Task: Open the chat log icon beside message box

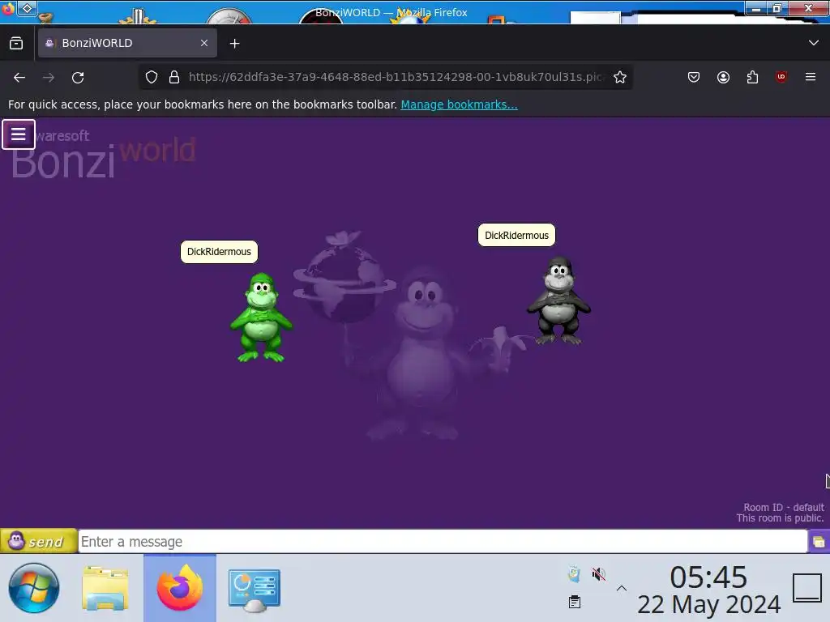Action: coord(819,542)
